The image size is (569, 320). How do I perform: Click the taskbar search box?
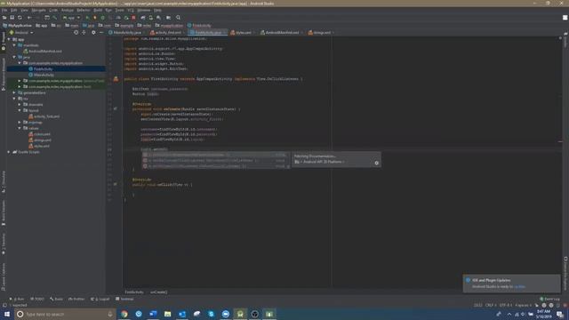point(65,314)
